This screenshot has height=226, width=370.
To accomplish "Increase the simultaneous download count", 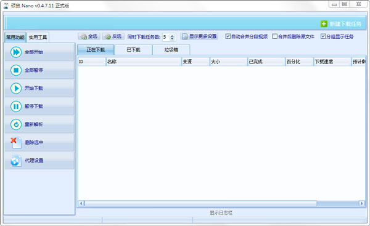I will (172, 36).
